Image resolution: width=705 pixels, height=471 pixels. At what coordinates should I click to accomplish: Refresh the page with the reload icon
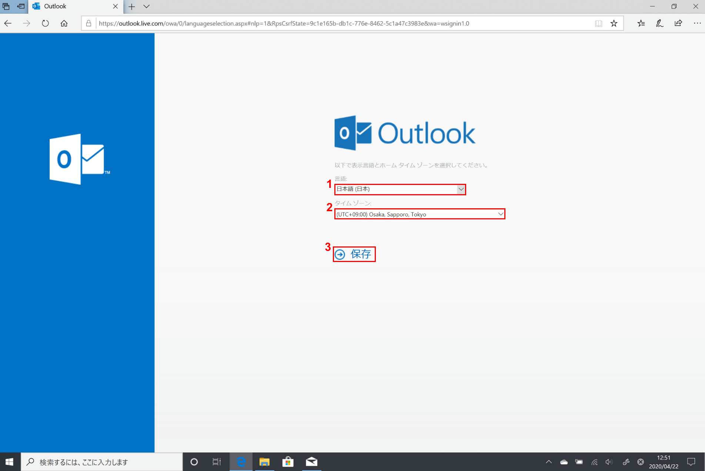45,23
